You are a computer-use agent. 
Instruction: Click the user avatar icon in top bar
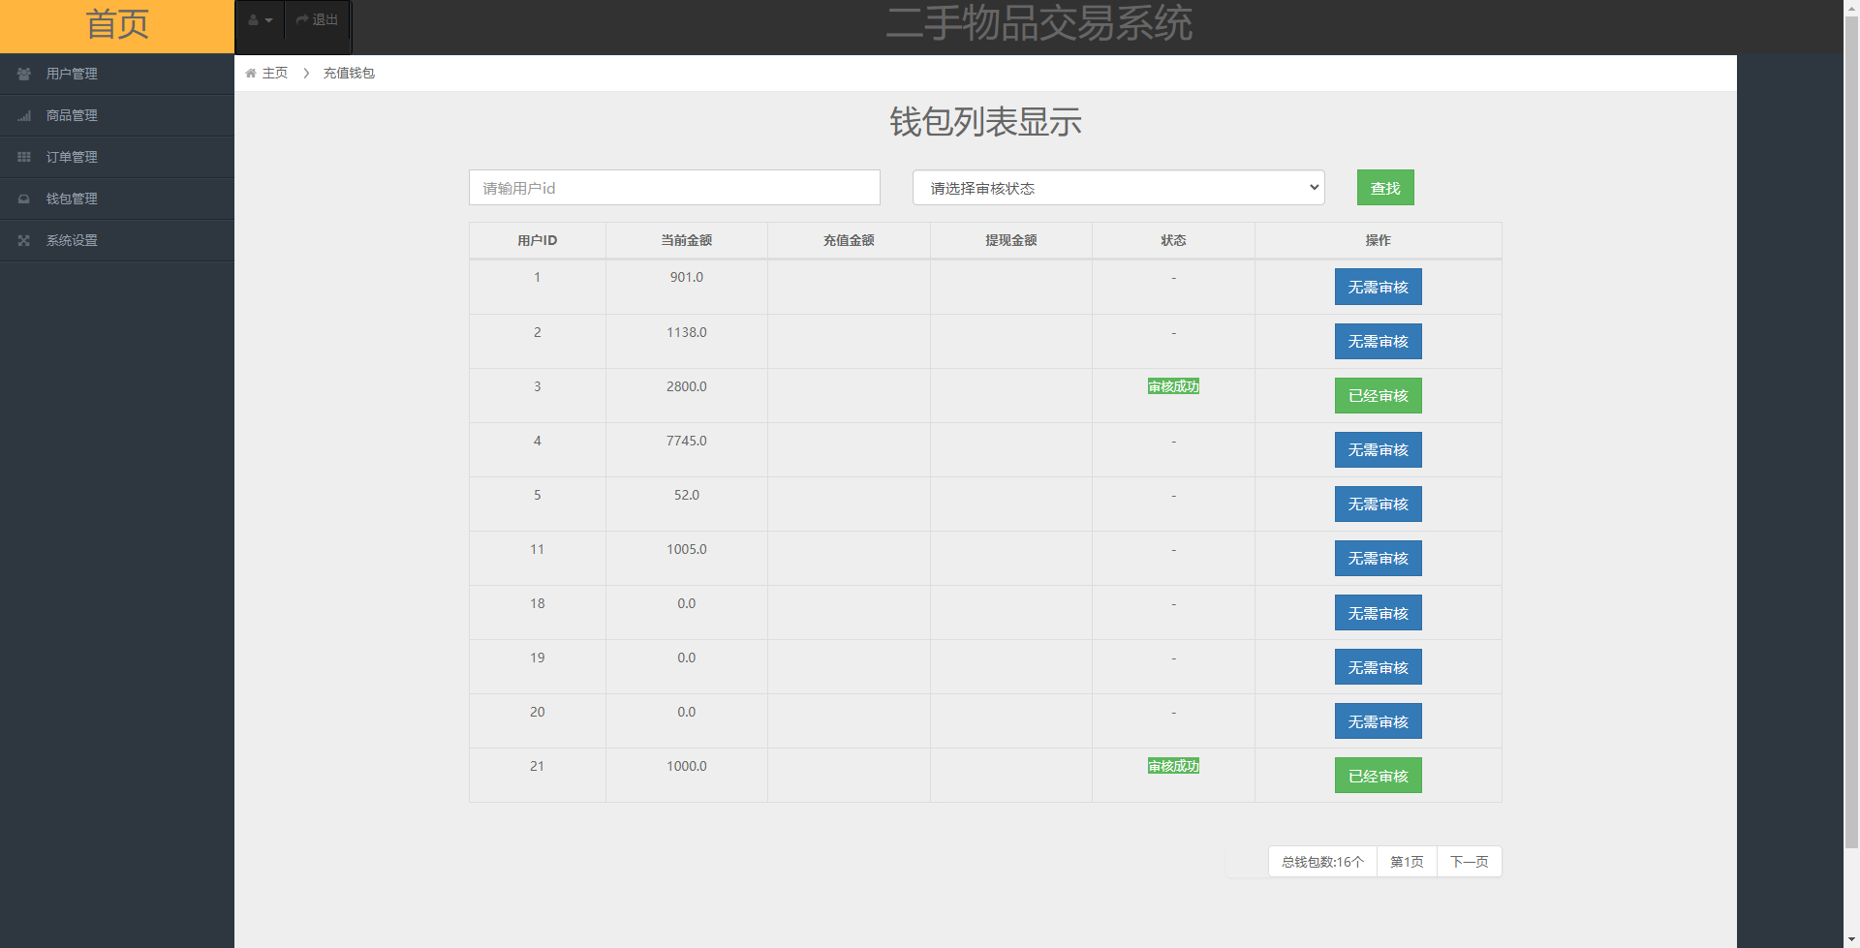[253, 19]
